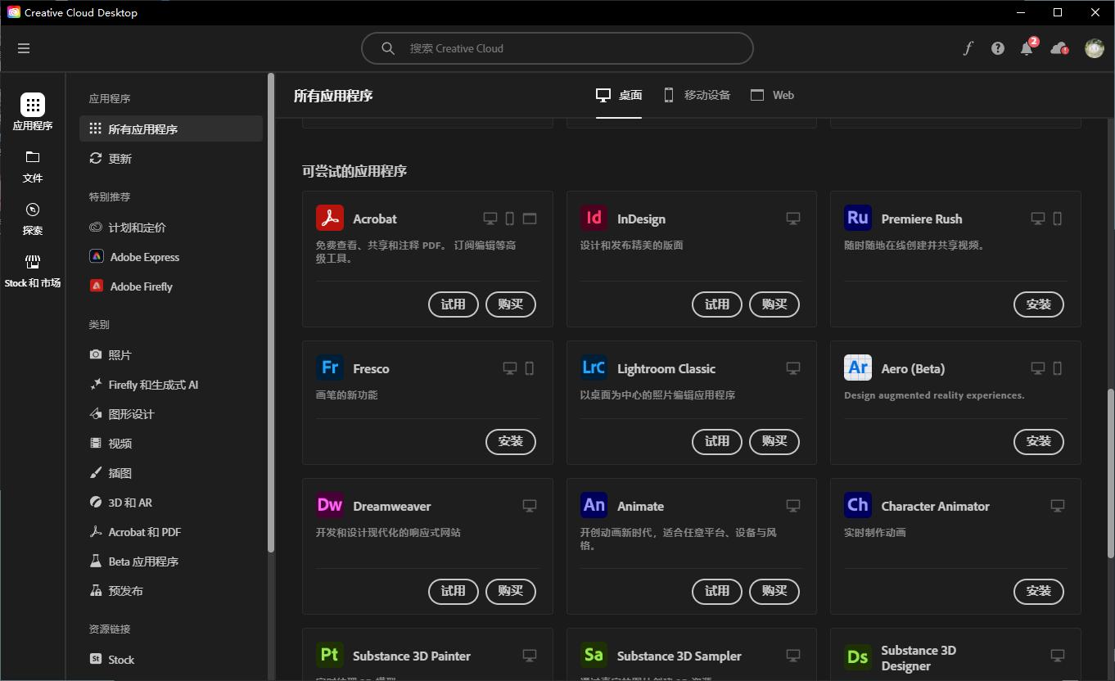1115x681 pixels.
Task: Click the Fresco app icon
Action: click(x=330, y=368)
